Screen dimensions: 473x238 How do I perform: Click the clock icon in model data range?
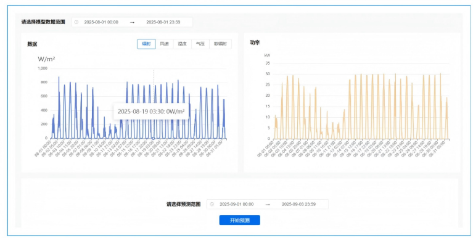76,22
